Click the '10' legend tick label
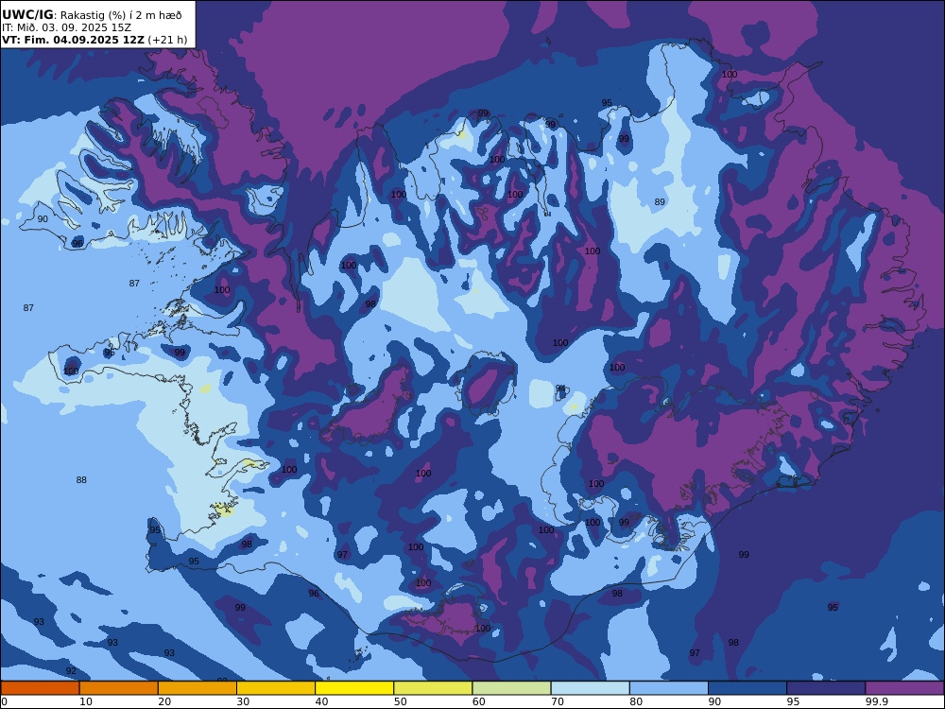945x709 pixels. click(x=86, y=701)
